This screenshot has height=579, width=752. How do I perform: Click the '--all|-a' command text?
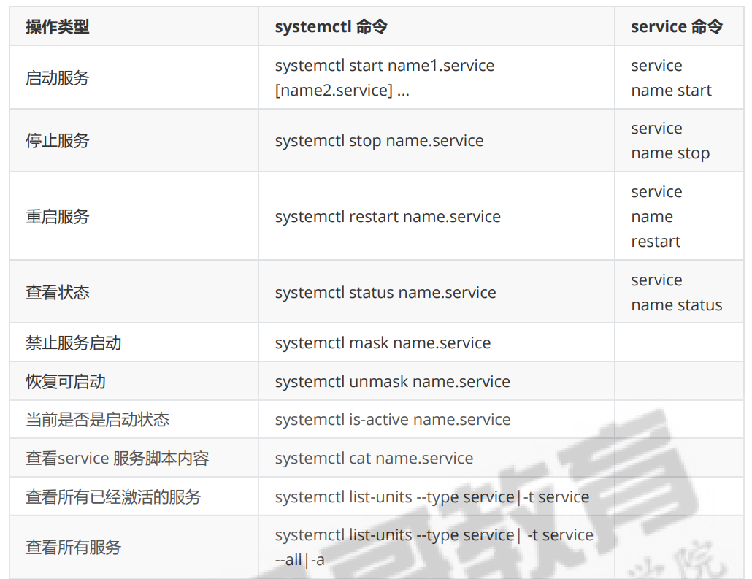pos(300,560)
